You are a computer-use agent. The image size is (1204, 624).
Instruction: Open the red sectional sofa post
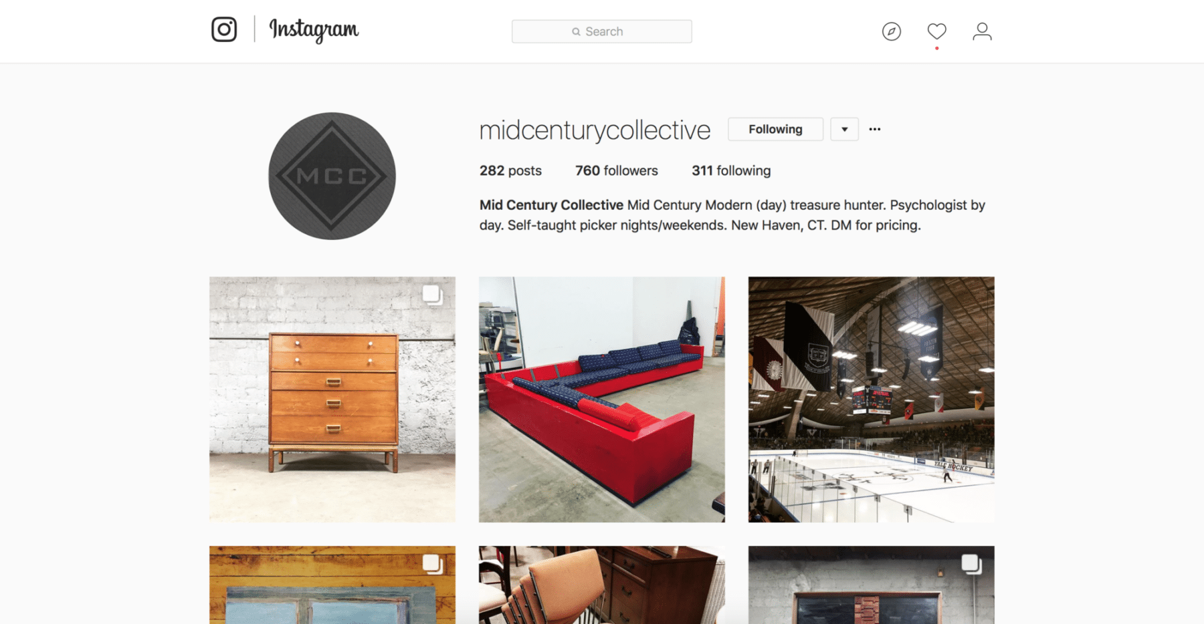tap(601, 400)
